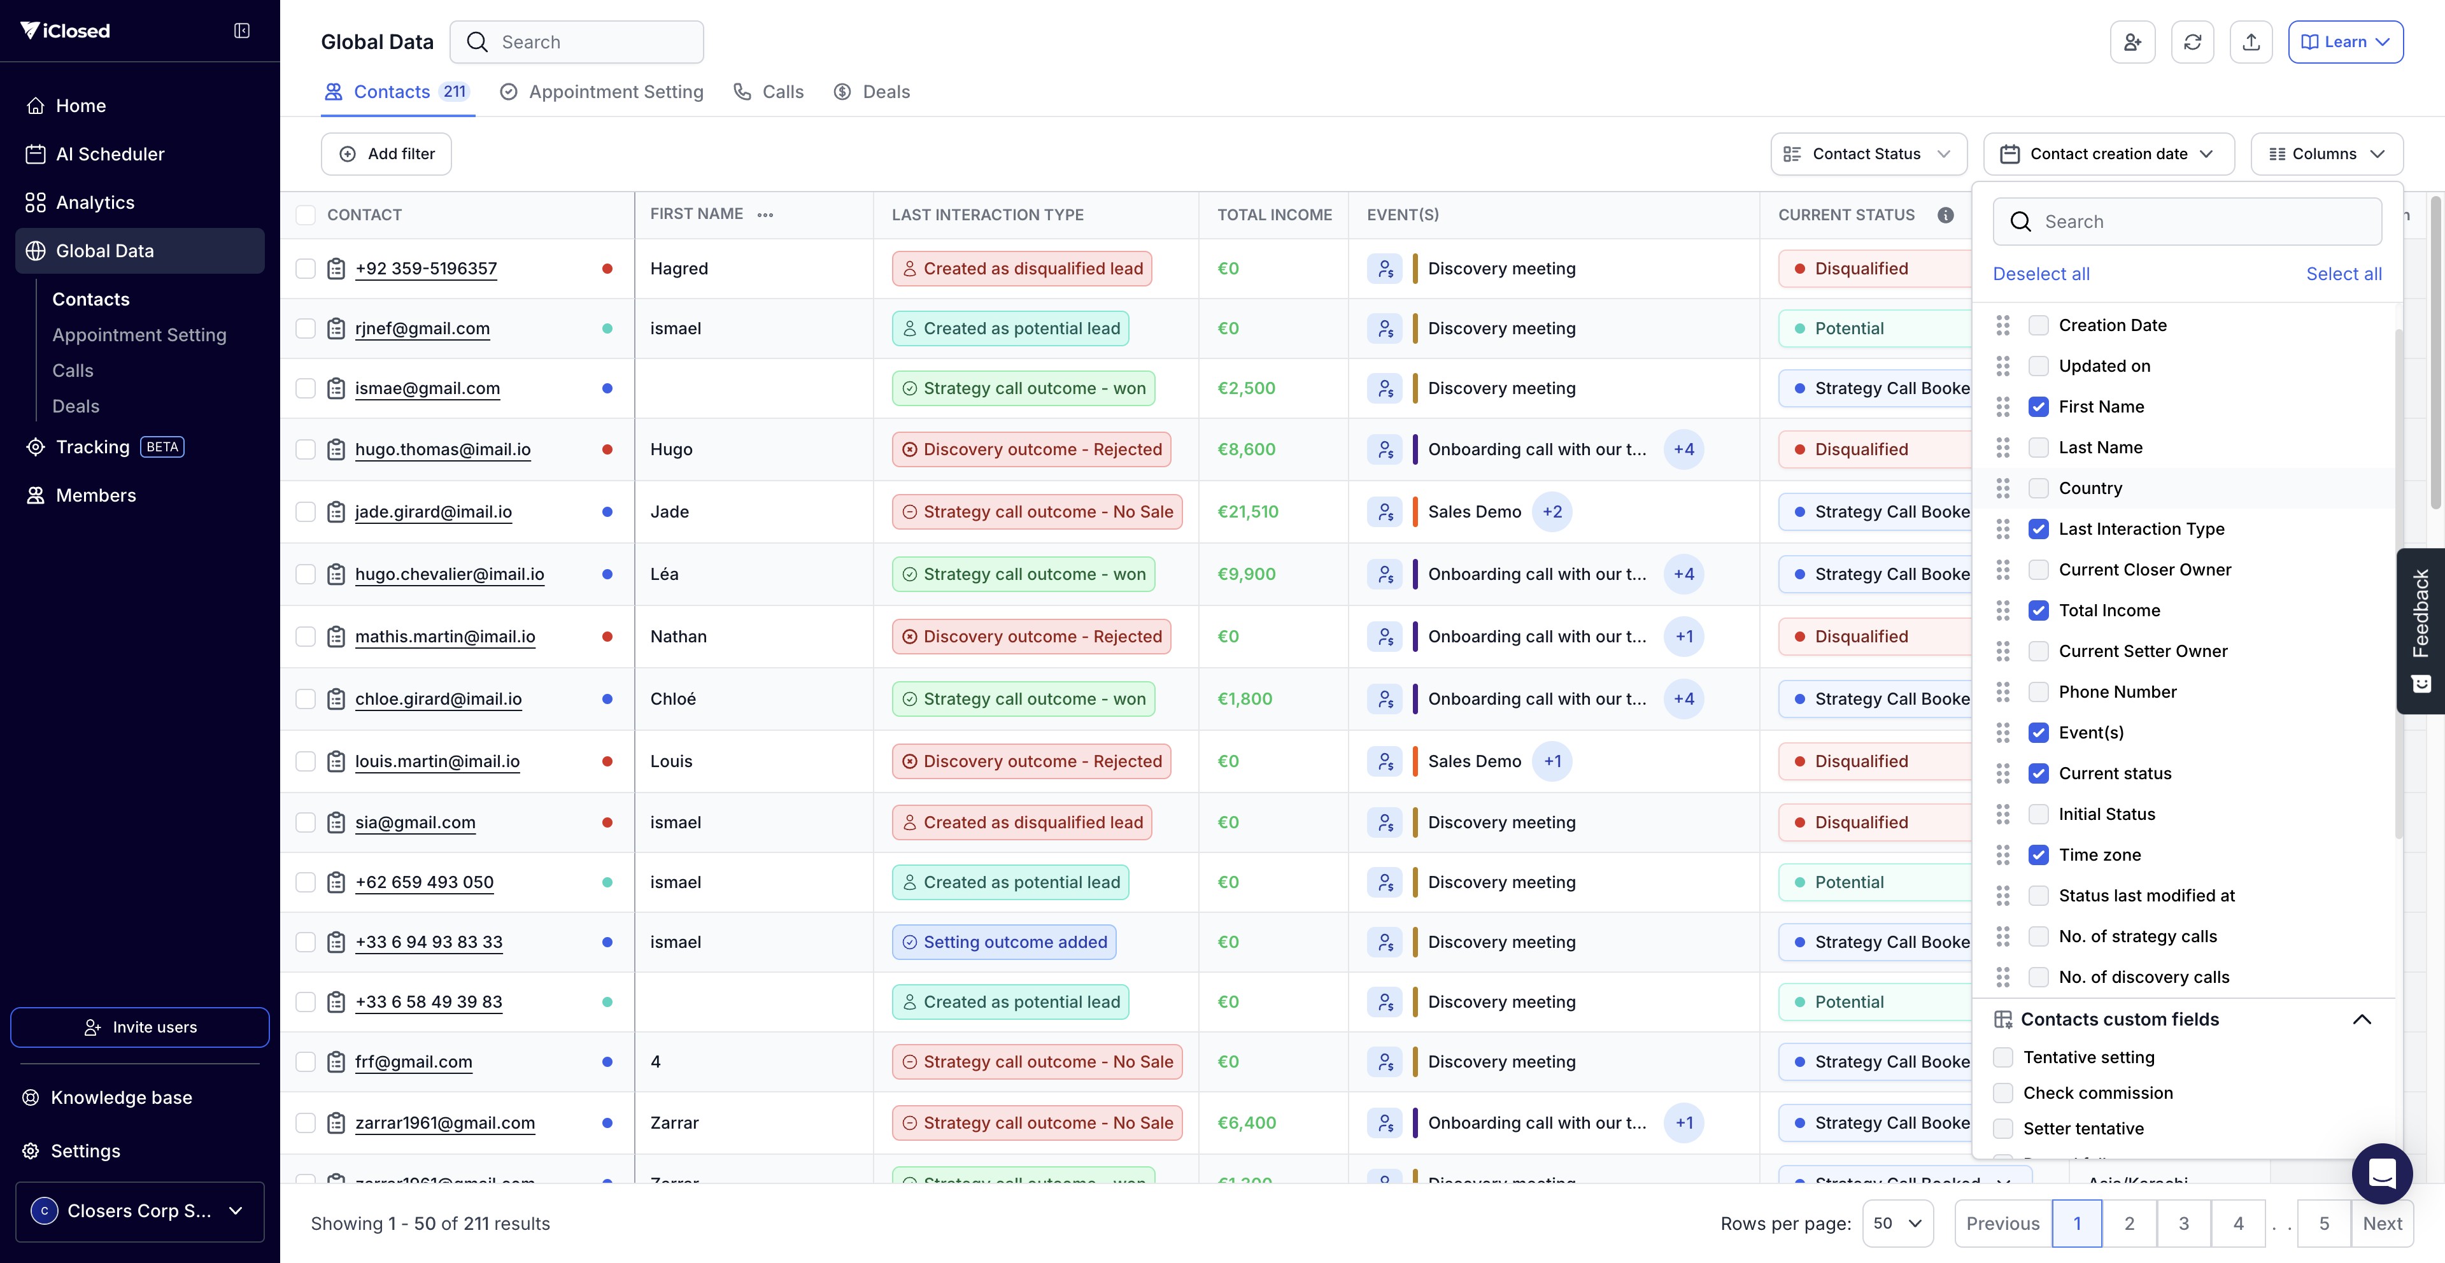Click the refresh data icon

[x=2192, y=42]
